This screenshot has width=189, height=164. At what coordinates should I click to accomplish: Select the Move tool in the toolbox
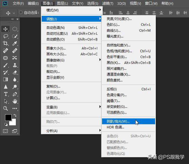pos(6,29)
